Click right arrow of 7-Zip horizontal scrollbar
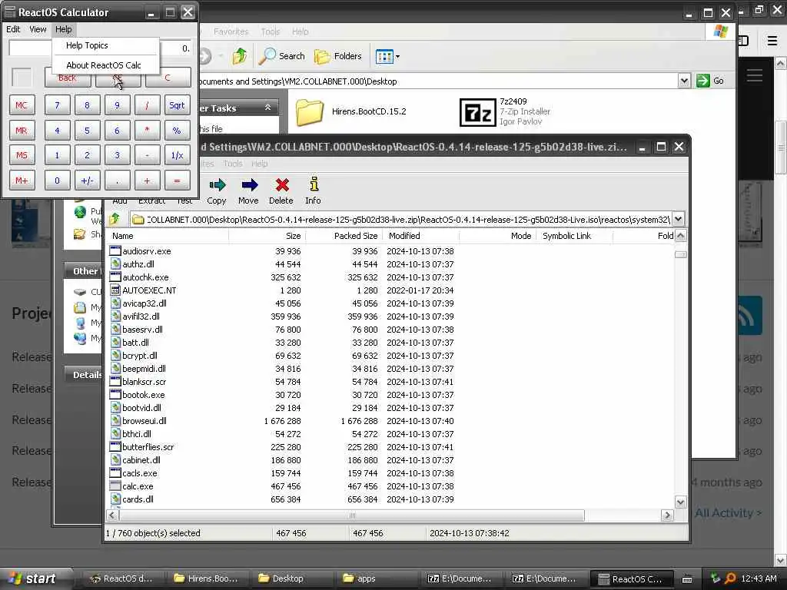 [667, 515]
